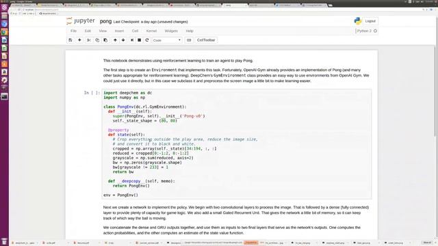The height and width of the screenshot is (246, 438).
Task: Open Google Chrome from the dock
Action: [4, 32]
